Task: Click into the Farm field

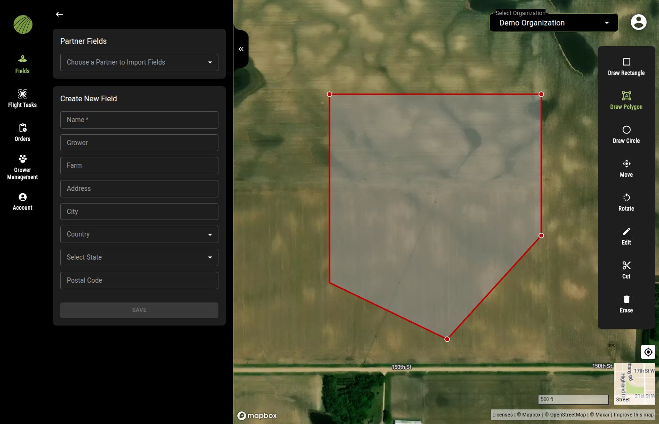Action: tap(139, 165)
